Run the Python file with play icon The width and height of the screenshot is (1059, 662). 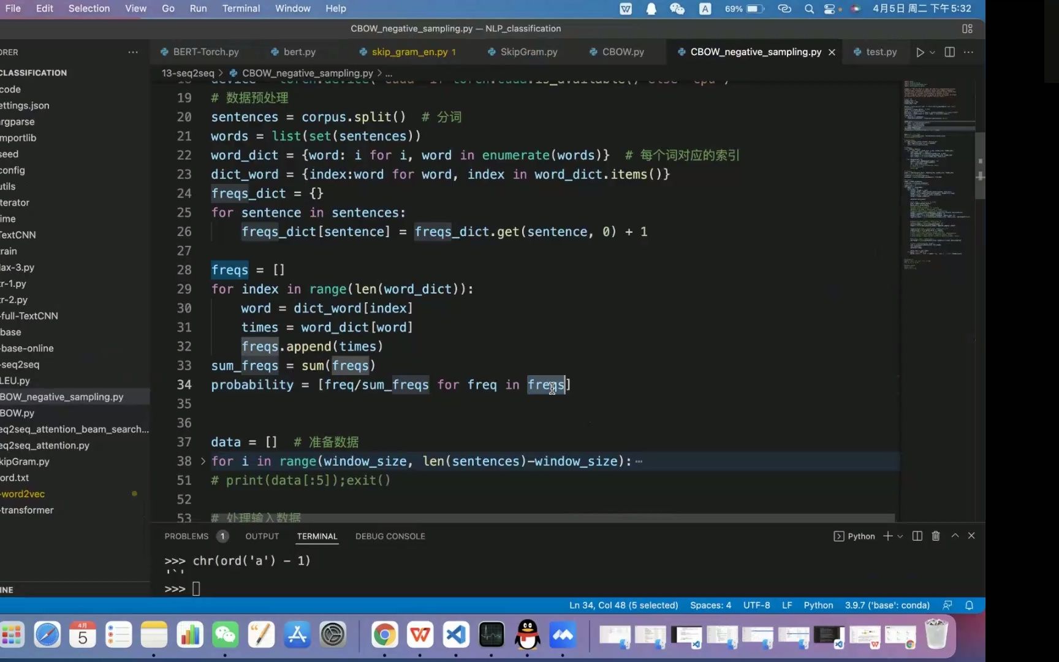coord(920,52)
